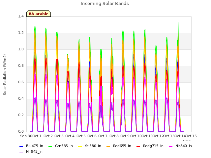Screen dimensions: 211x158
Task: Click the Oct 7 x-axis label
Action: 103,136
